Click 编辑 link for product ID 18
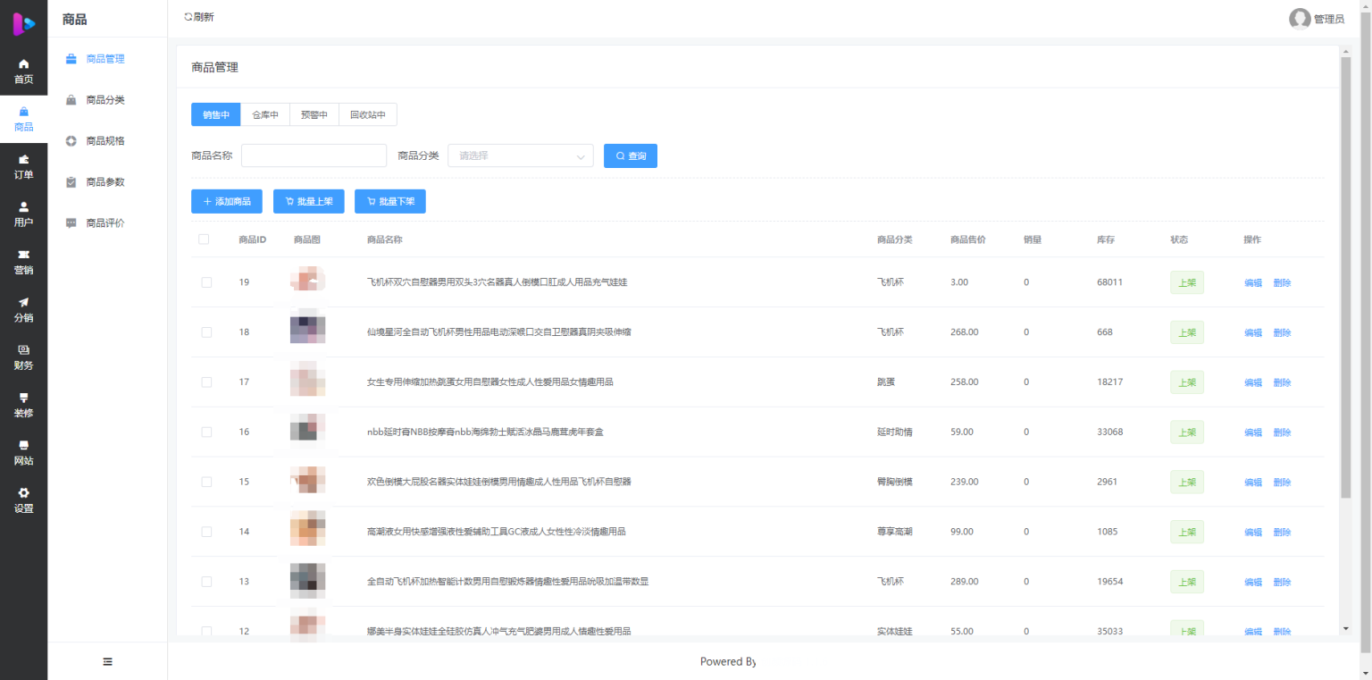1372x680 pixels. [x=1252, y=333]
